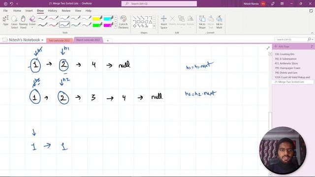The image size is (315, 177).
Task: Click the sort pages icon beside Add Page
Action: coord(312,46)
